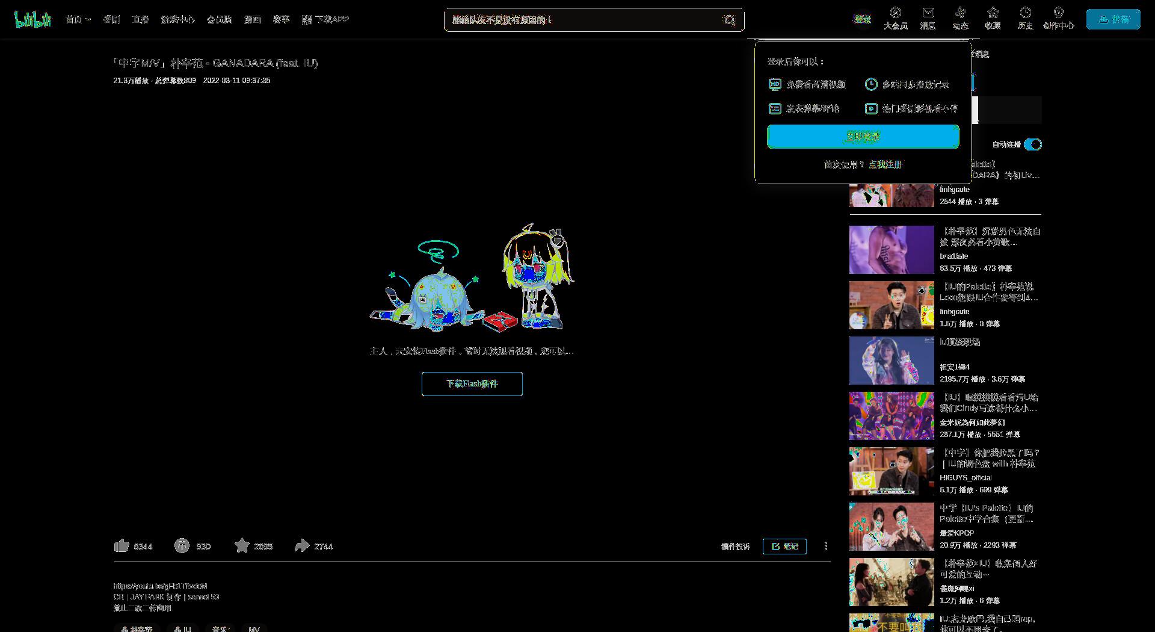Screen dimensions: 1155x632
Task: Click the Flash not installed message text
Action: (x=472, y=351)
